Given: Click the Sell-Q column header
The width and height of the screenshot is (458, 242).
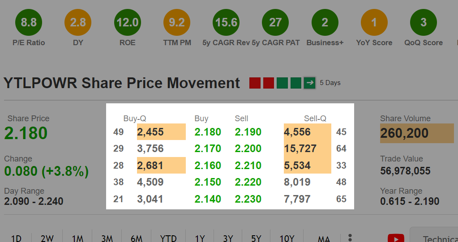Looking at the screenshot, I should (315, 119).
